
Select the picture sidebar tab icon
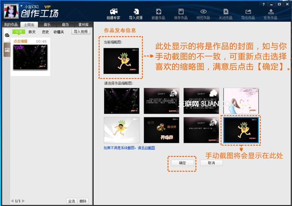[7, 50]
